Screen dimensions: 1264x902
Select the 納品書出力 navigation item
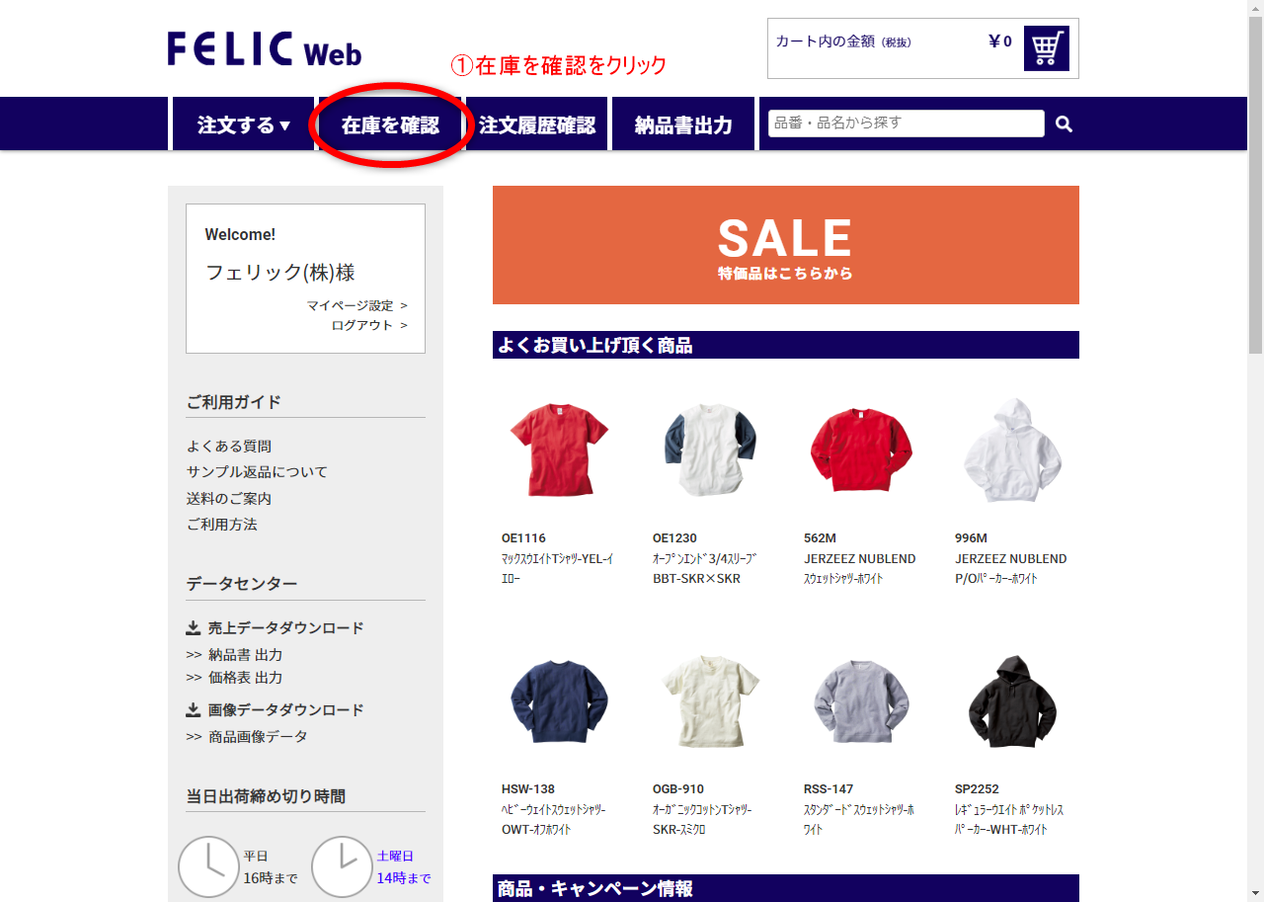(683, 124)
